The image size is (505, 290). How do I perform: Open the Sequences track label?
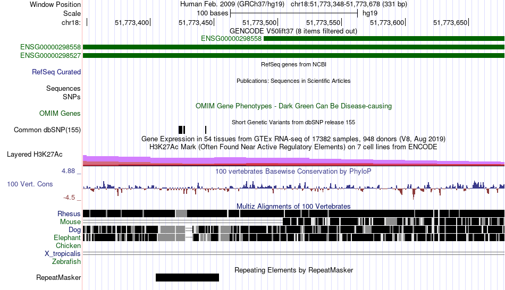tap(63, 88)
